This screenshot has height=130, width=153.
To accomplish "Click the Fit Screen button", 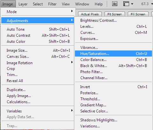I will coord(114,14).
